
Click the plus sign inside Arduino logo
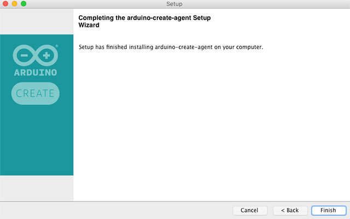(46, 55)
